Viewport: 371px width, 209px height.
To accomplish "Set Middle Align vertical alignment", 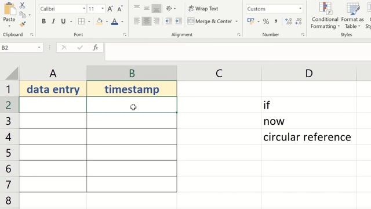I will tap(147, 8).
